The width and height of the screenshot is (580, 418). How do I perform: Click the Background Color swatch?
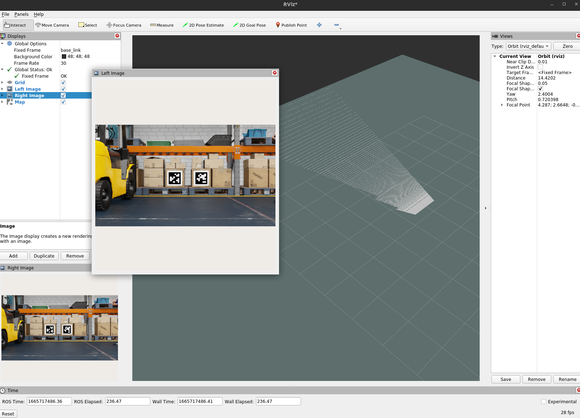[64, 56]
